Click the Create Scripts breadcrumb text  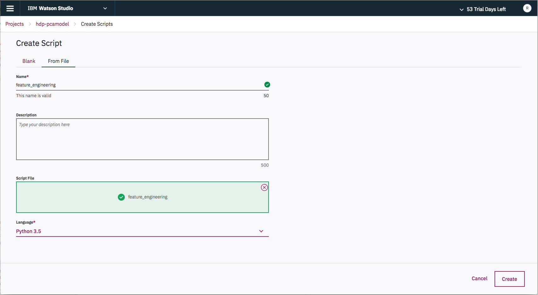point(97,24)
